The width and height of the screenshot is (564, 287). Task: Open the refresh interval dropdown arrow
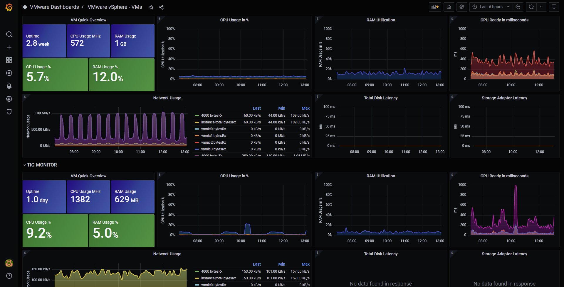[x=541, y=7]
